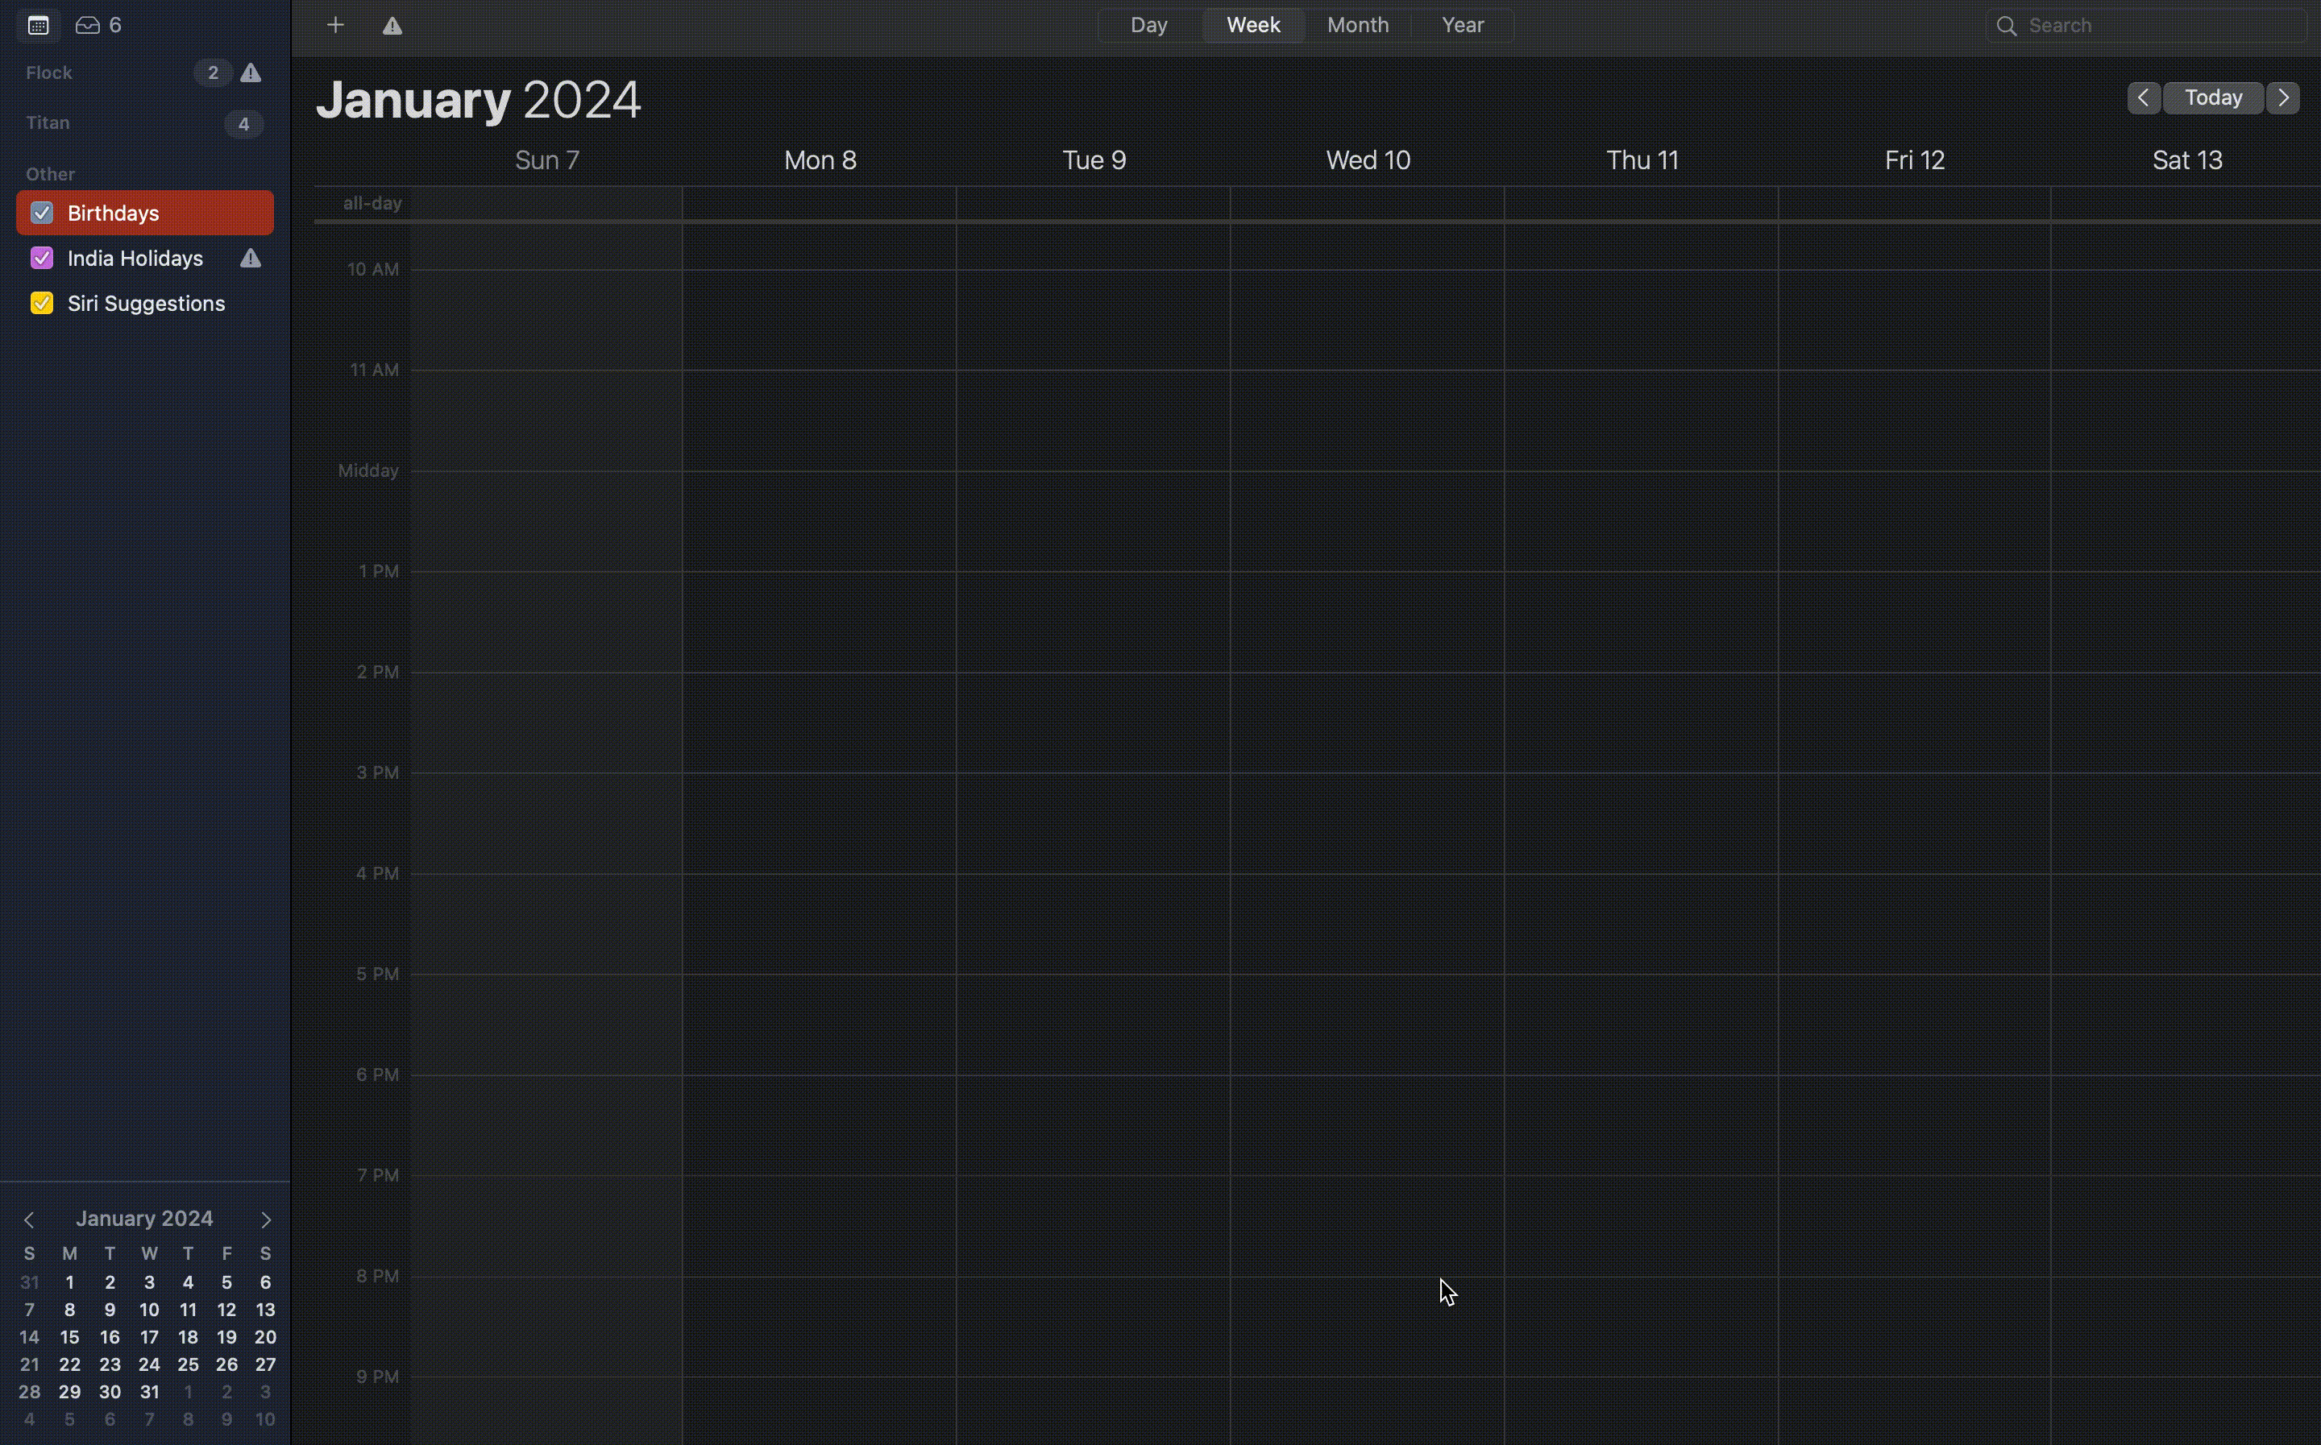2321x1445 pixels.
Task: Click the Sat 13 day header
Action: (2187, 159)
